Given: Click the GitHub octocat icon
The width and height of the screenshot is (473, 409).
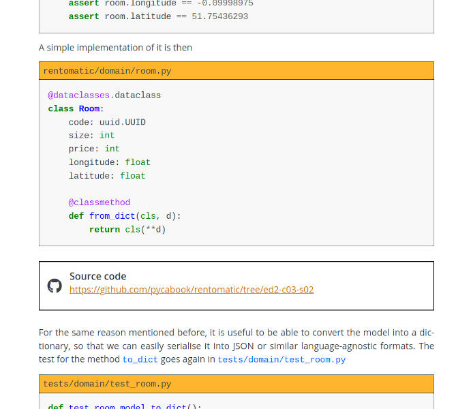Looking at the screenshot, I should pos(55,286).
